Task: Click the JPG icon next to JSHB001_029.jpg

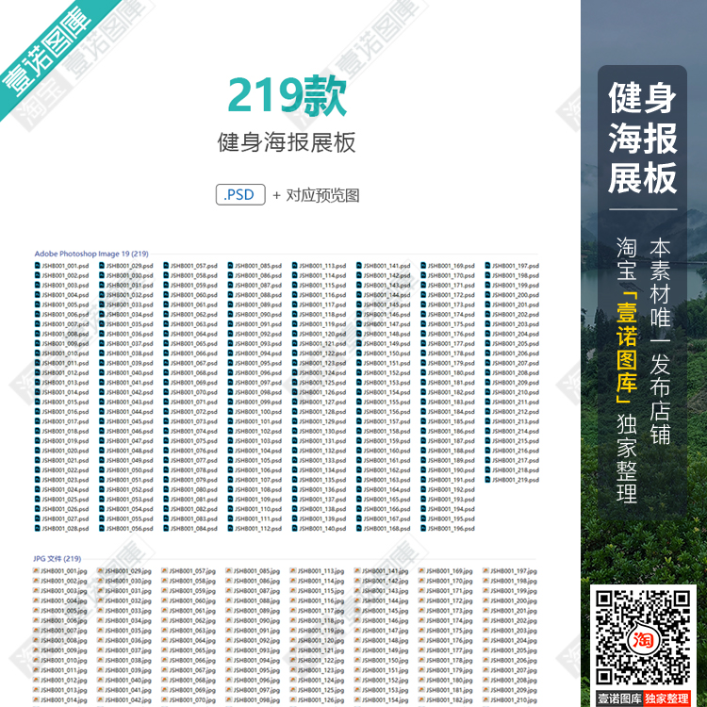Action: 100,571
